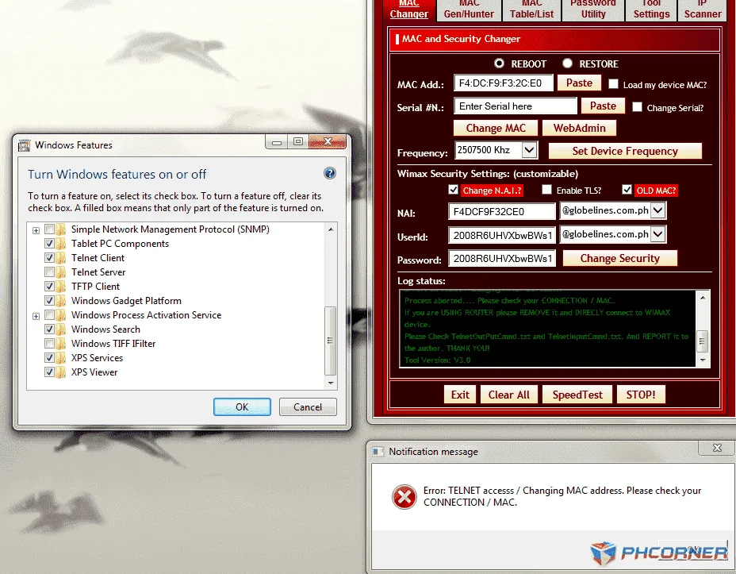Close the Notification message window
Screen dimensions: 736x574
(x=717, y=448)
